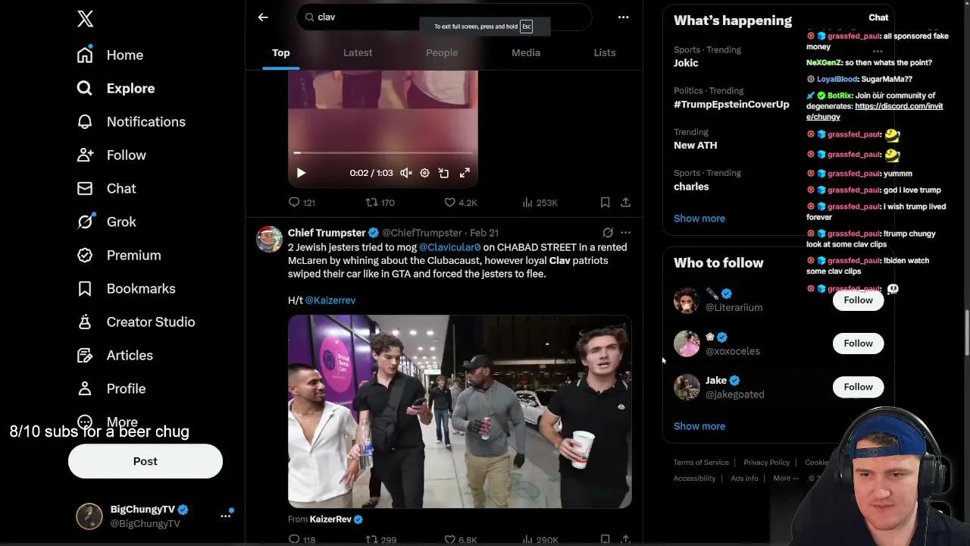970x546 pixels.
Task: Share the first video post
Action: [625, 202]
